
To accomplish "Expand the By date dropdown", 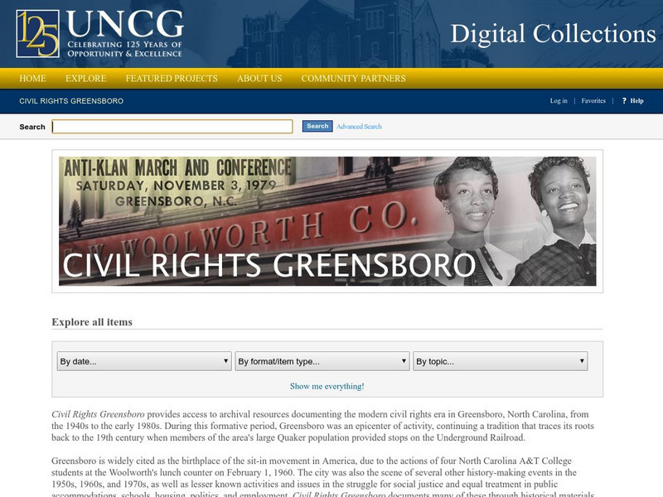I will (x=144, y=361).
